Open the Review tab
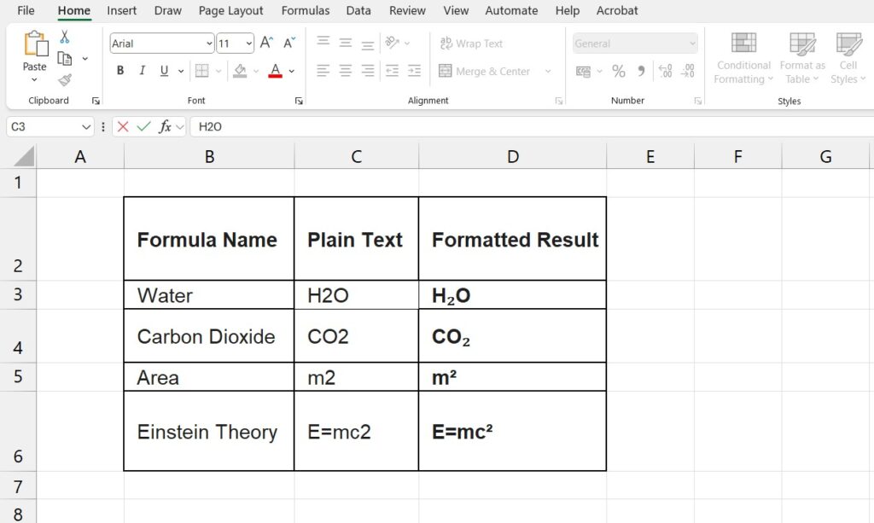Screen dimensions: 874x523 407,10
